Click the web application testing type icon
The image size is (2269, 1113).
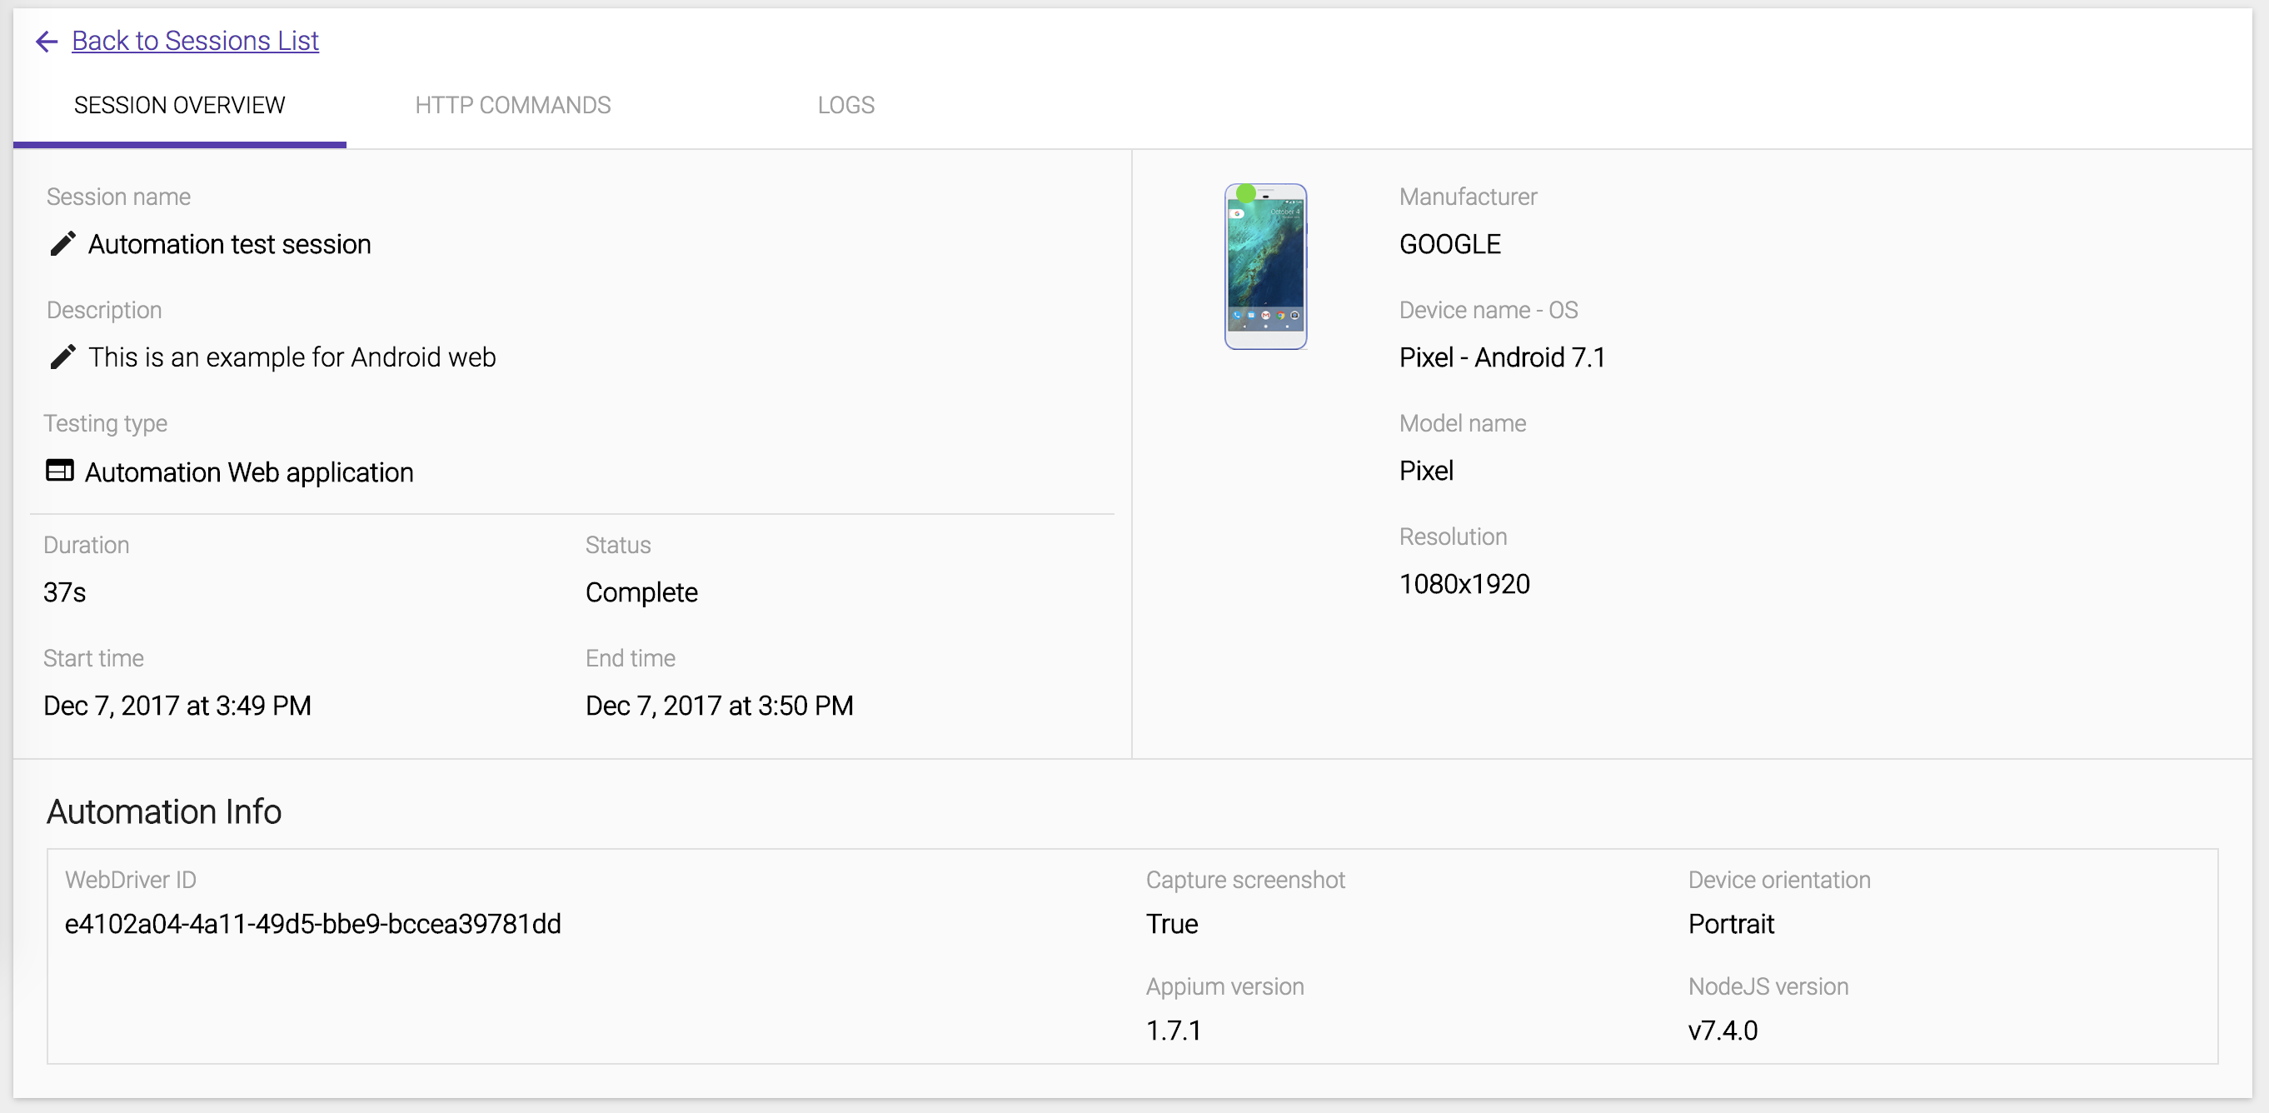[x=60, y=471]
